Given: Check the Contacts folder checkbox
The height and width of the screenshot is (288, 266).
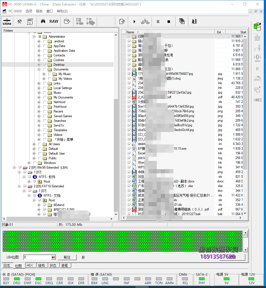Looking at the screenshot, I should [x=45, y=55].
